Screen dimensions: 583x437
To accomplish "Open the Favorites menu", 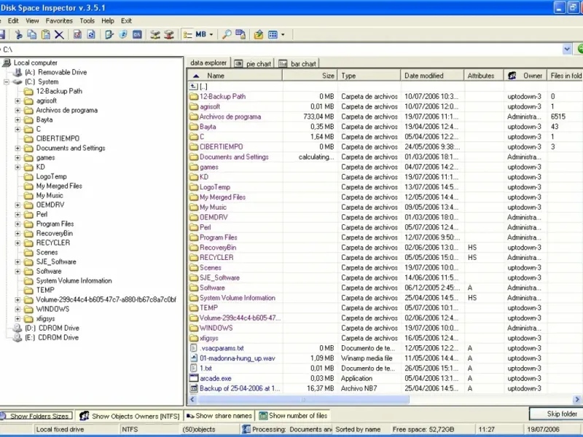I will (59, 21).
